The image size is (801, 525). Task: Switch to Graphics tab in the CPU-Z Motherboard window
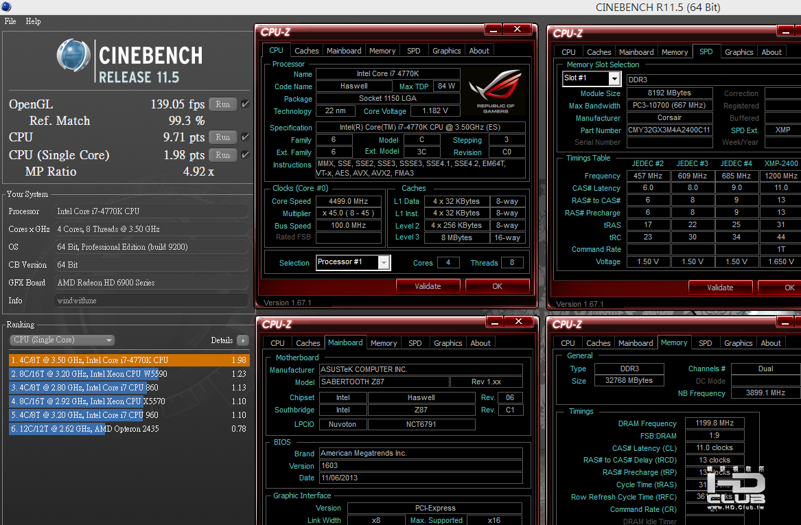[x=448, y=344]
